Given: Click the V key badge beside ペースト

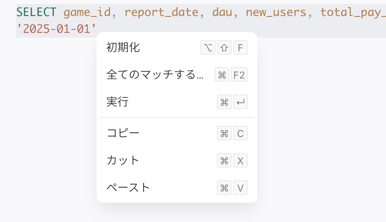Looking at the screenshot, I should point(240,188).
